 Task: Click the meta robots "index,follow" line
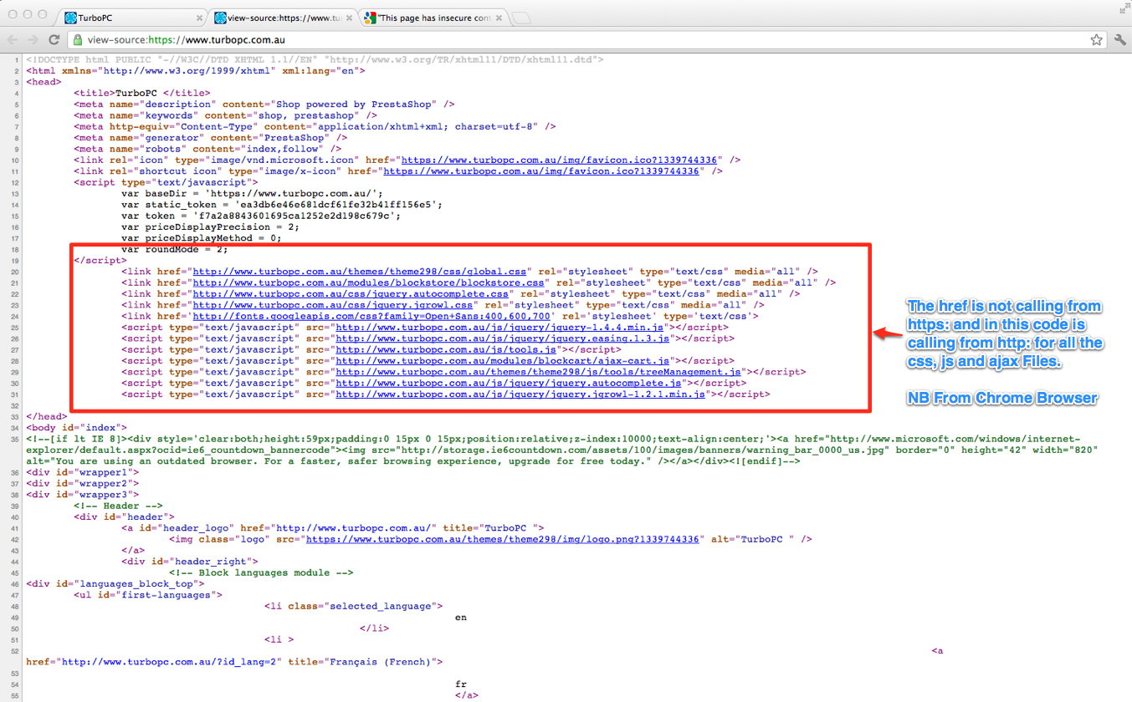[x=207, y=149]
